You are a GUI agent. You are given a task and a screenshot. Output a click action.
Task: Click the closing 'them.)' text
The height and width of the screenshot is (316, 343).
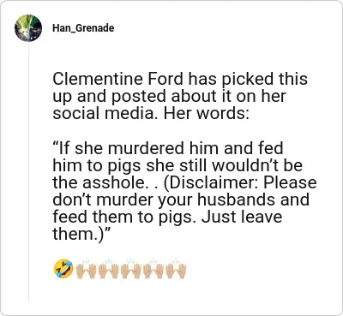click(x=80, y=234)
